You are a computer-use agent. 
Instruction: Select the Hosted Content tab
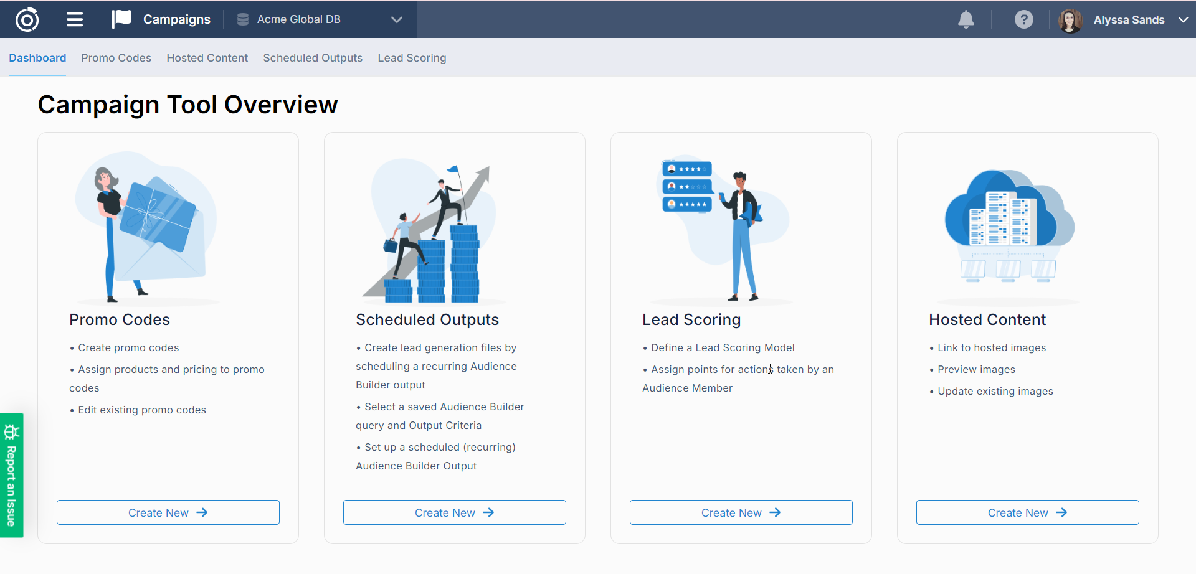tap(207, 57)
